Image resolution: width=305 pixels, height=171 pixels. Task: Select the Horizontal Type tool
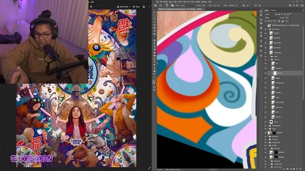(x=154, y=62)
